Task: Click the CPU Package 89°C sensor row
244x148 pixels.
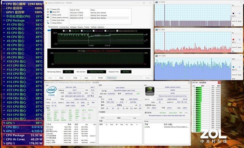Action: [x=23, y=20]
